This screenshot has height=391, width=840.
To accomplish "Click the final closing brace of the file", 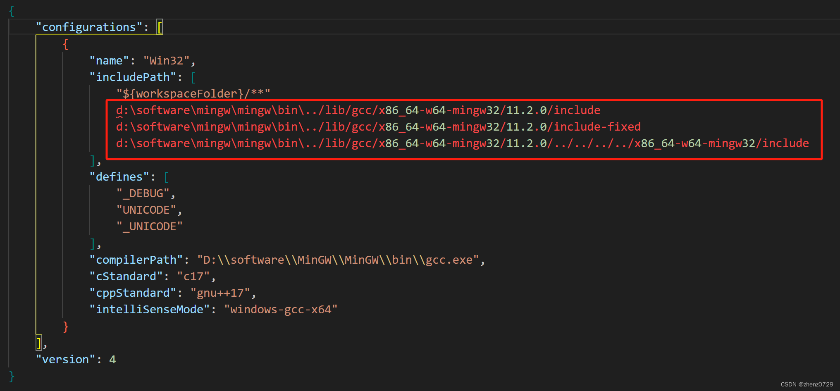I will point(12,376).
